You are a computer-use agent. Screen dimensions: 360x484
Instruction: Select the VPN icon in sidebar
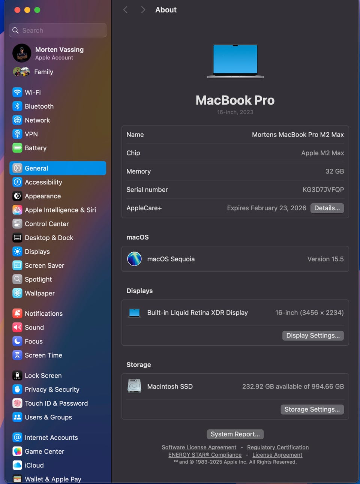click(17, 134)
